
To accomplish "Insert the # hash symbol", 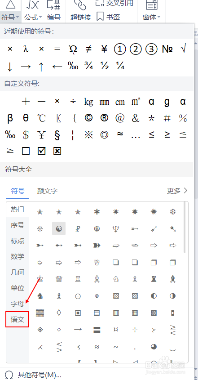I will [x=167, y=118].
